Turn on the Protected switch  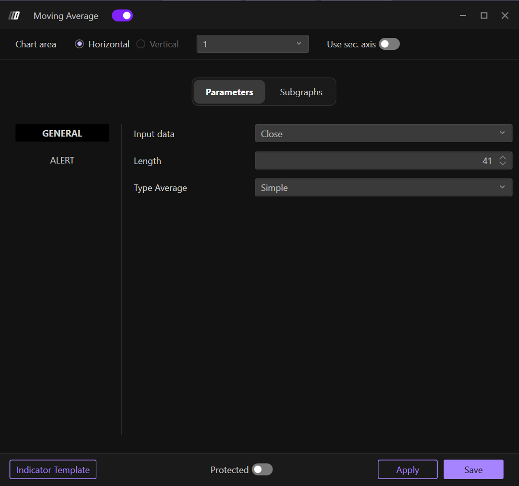tap(262, 470)
